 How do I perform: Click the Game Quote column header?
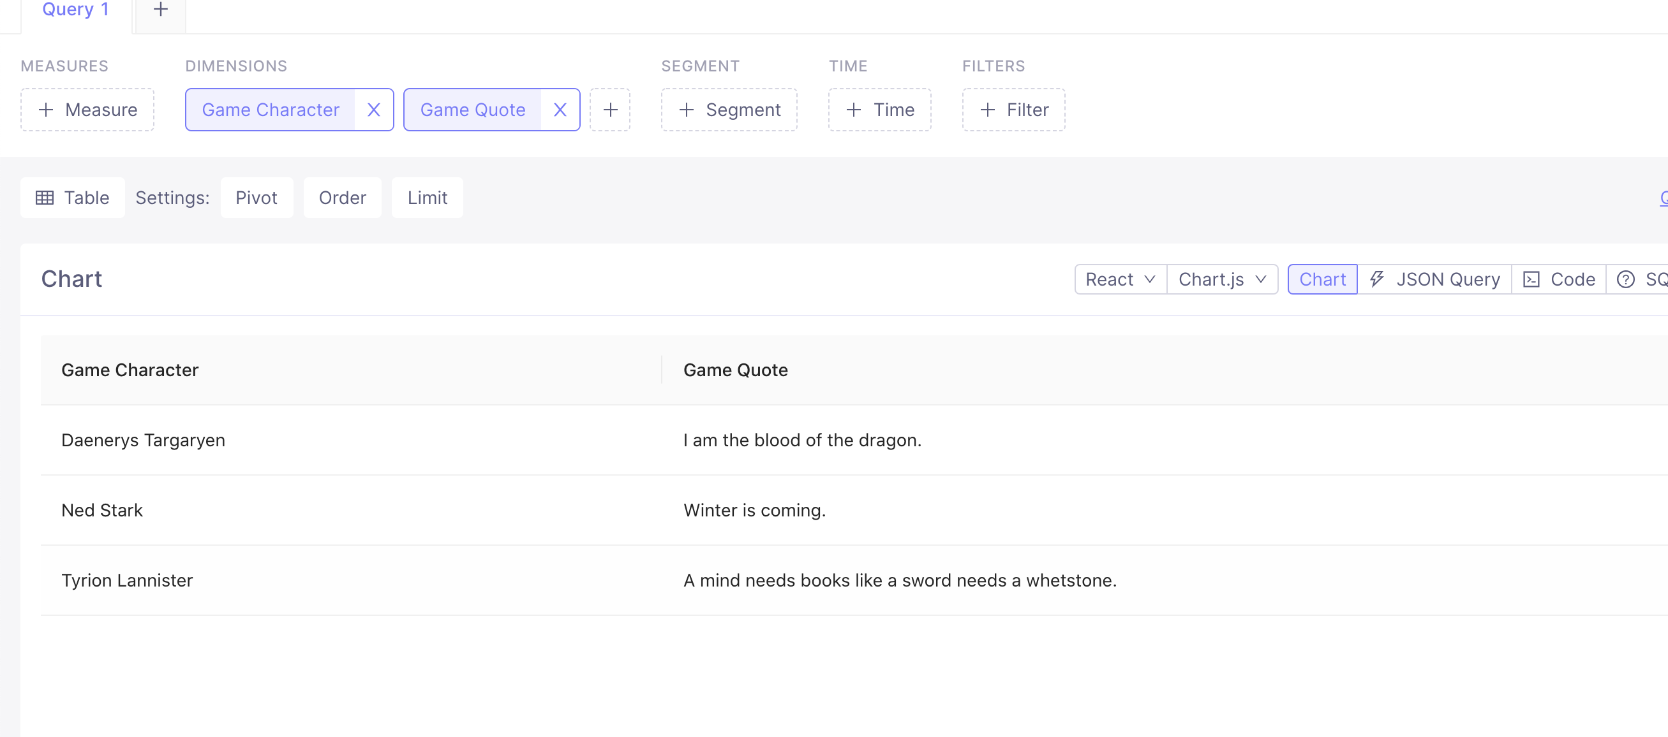(x=1165, y=370)
